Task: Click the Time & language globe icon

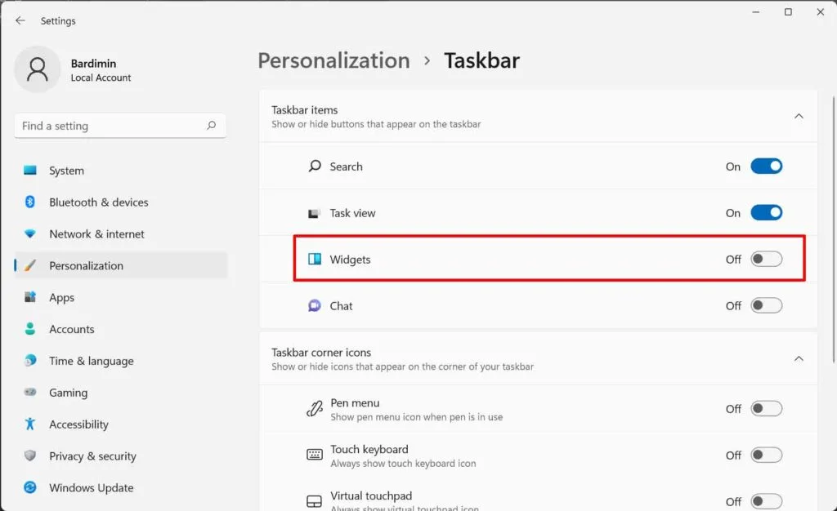Action: coord(30,361)
